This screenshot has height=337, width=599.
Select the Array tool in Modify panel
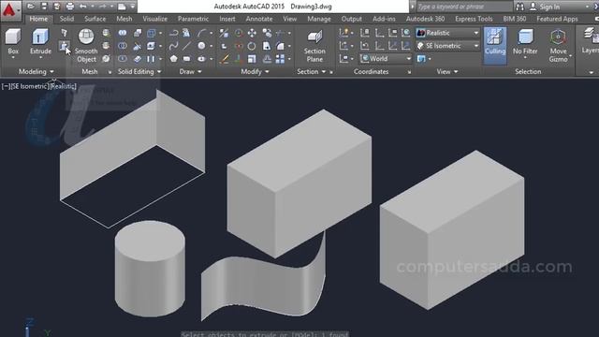(x=280, y=59)
